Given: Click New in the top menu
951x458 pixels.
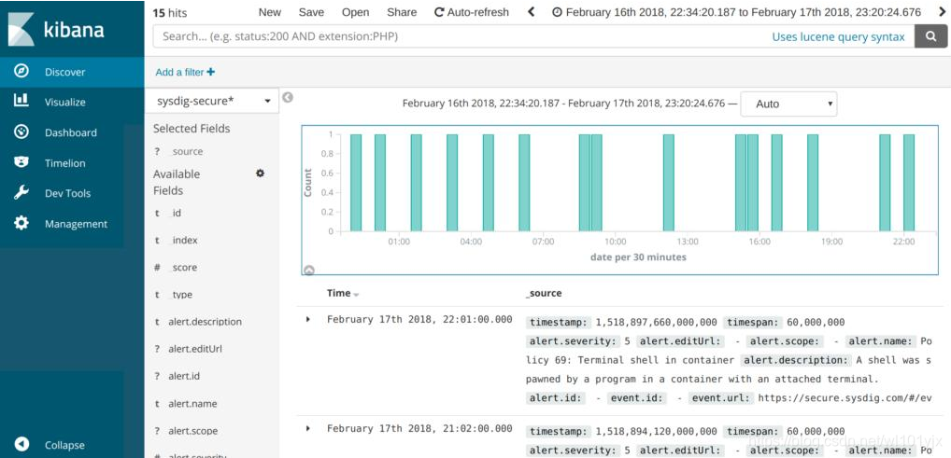Looking at the screenshot, I should pyautogui.click(x=270, y=12).
